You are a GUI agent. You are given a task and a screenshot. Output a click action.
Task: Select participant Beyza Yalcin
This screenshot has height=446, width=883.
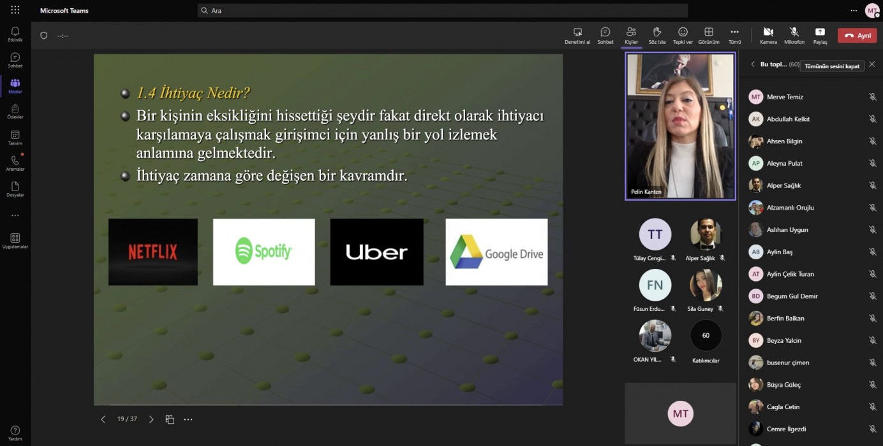(x=811, y=340)
